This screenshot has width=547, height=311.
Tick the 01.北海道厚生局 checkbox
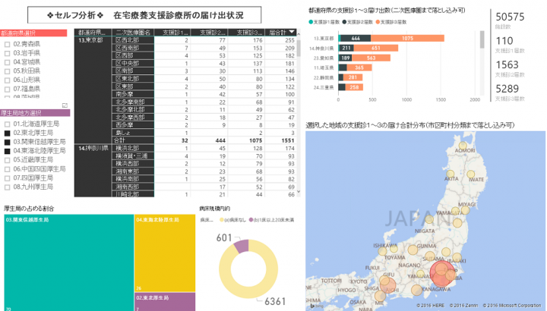pyautogui.click(x=8, y=124)
